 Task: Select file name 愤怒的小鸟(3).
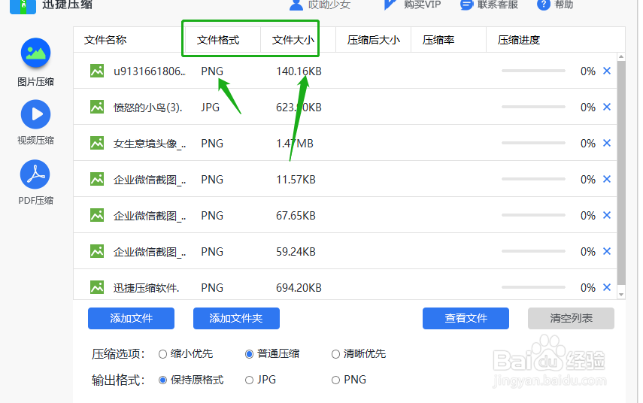[147, 108]
